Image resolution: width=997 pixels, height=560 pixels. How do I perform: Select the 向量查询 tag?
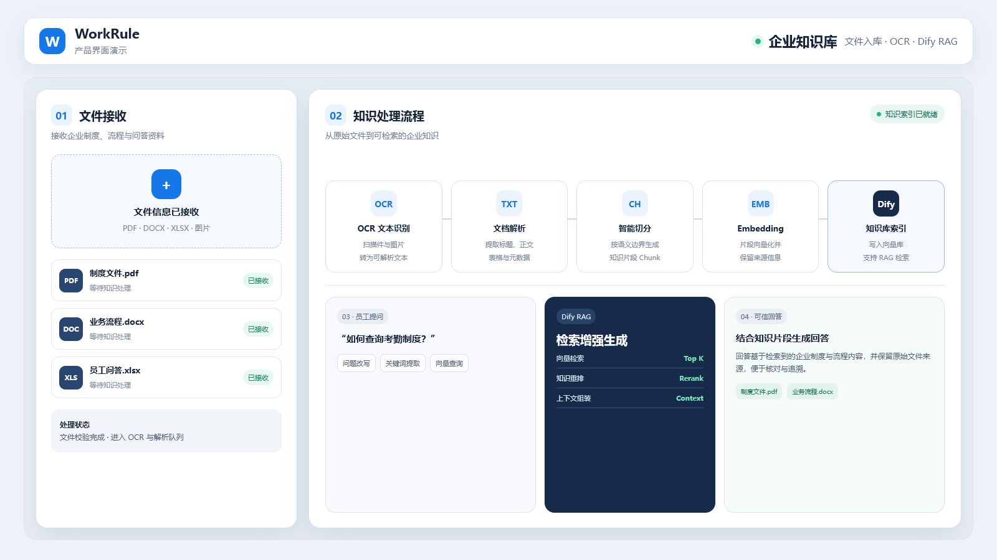tap(449, 363)
